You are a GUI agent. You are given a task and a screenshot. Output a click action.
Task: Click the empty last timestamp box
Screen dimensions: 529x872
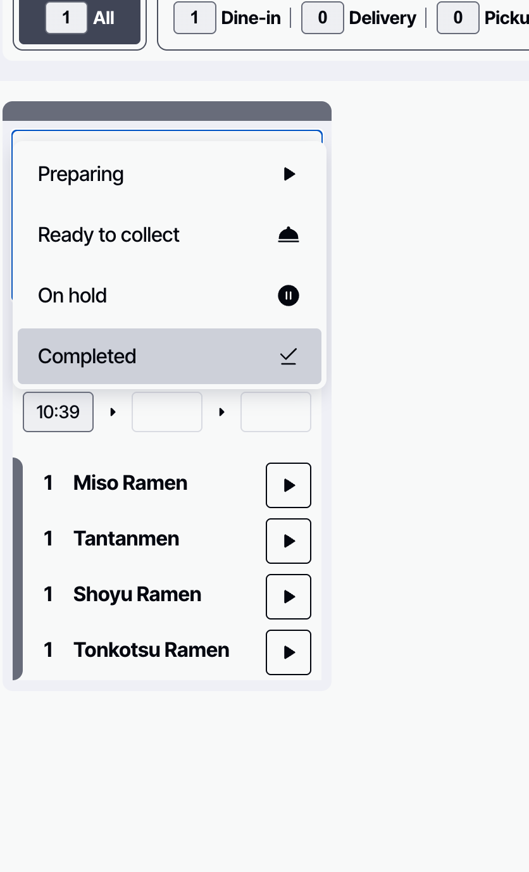[276, 412]
